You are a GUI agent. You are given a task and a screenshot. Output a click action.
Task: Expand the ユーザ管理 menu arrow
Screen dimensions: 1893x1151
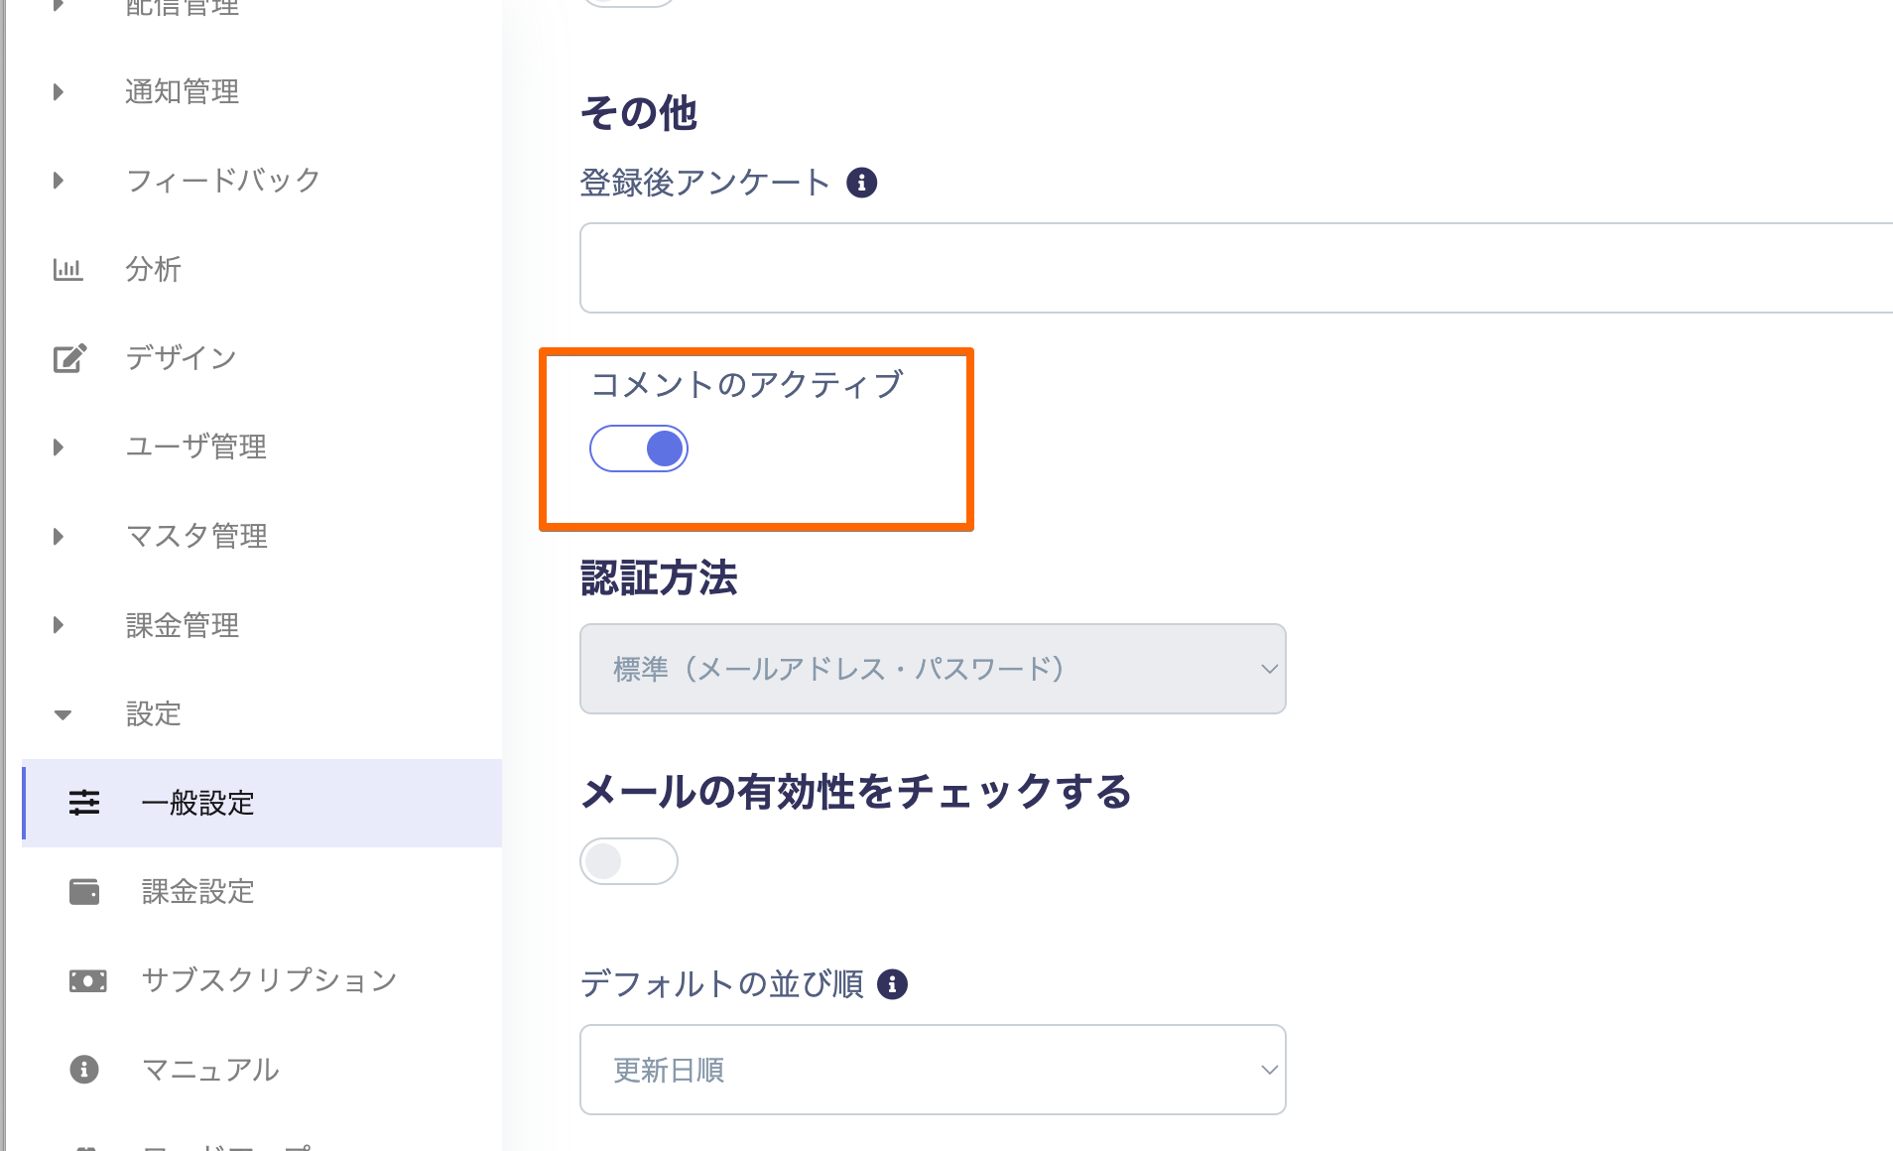(x=59, y=448)
